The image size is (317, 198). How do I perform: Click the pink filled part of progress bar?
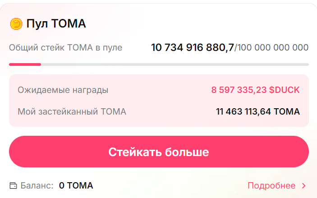pyautogui.click(x=25, y=64)
